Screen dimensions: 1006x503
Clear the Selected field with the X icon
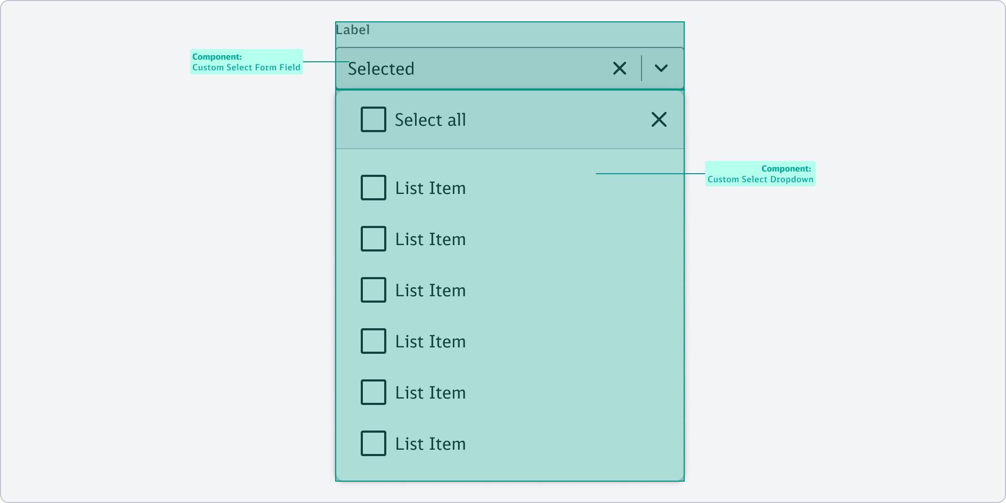tap(619, 68)
